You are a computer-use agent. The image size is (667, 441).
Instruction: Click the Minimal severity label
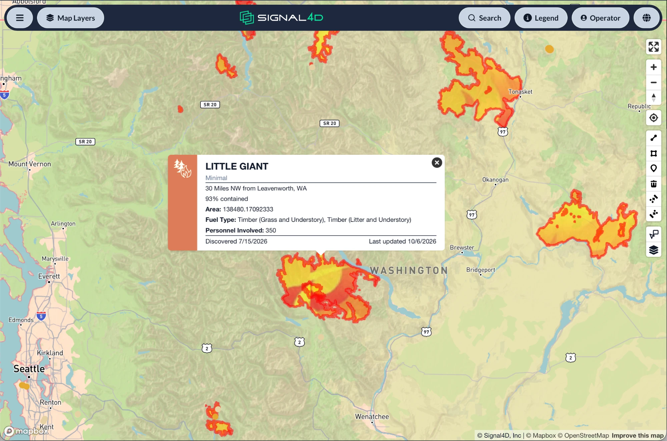pos(216,178)
